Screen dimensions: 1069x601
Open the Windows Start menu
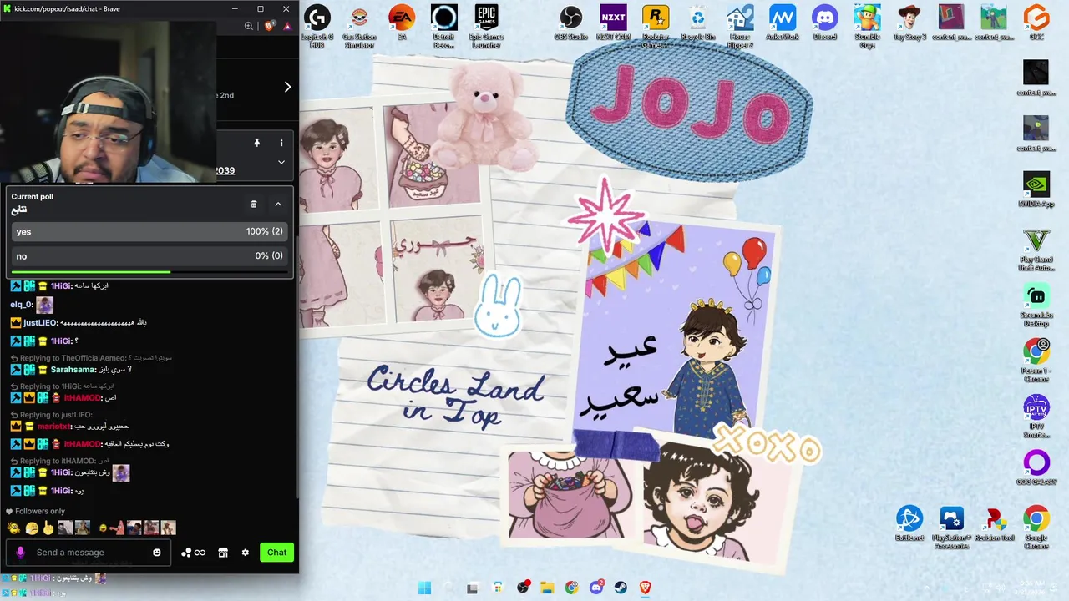click(x=424, y=588)
